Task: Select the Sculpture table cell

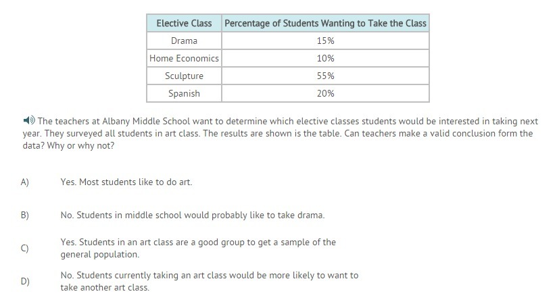Action: [184, 76]
